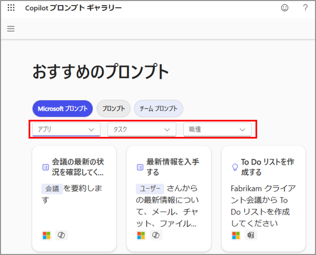Image resolution: width=316 pixels, height=255 pixels.
Task: Click Microsoft logo on 会議の最新の状況 card
Action: point(47,235)
